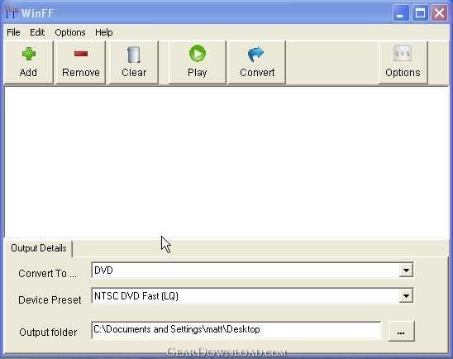Maximize the WinFF window
Image resolution: width=453 pixels, height=359 pixels.
[x=420, y=13]
